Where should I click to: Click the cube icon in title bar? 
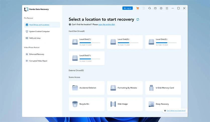[x=161, y=8]
